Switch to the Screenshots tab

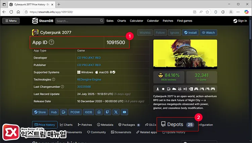(121, 132)
